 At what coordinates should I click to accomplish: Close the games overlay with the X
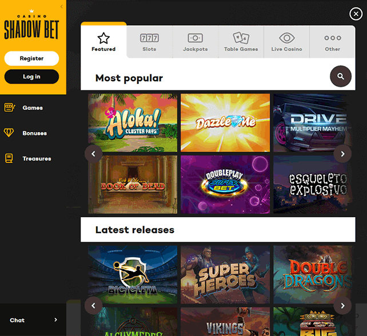pyautogui.click(x=356, y=14)
